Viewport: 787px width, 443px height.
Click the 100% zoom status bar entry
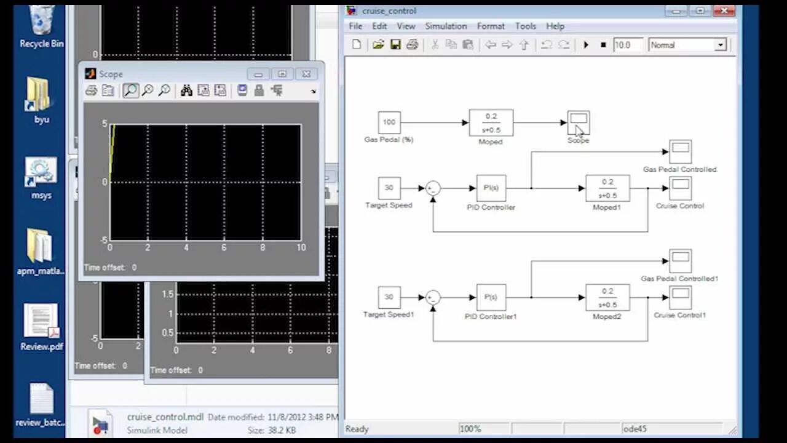coord(470,429)
